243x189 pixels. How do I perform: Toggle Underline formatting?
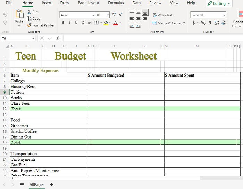coord(76,23)
